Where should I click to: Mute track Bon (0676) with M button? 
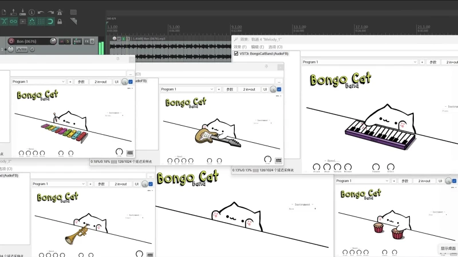(x=62, y=41)
